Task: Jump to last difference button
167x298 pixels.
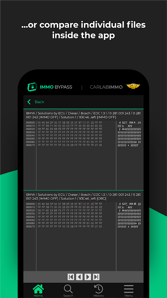Action: pos(96,277)
